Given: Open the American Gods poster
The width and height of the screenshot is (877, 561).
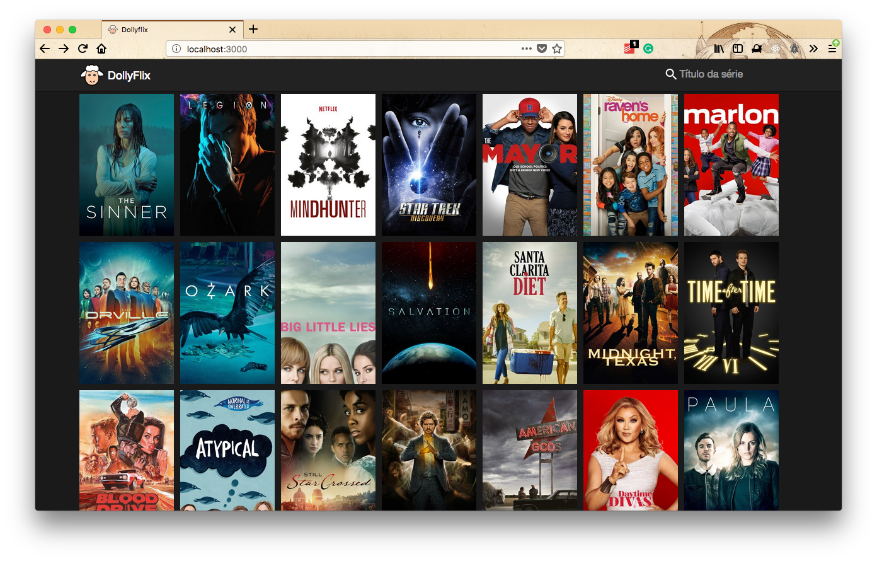Looking at the screenshot, I should [x=530, y=450].
